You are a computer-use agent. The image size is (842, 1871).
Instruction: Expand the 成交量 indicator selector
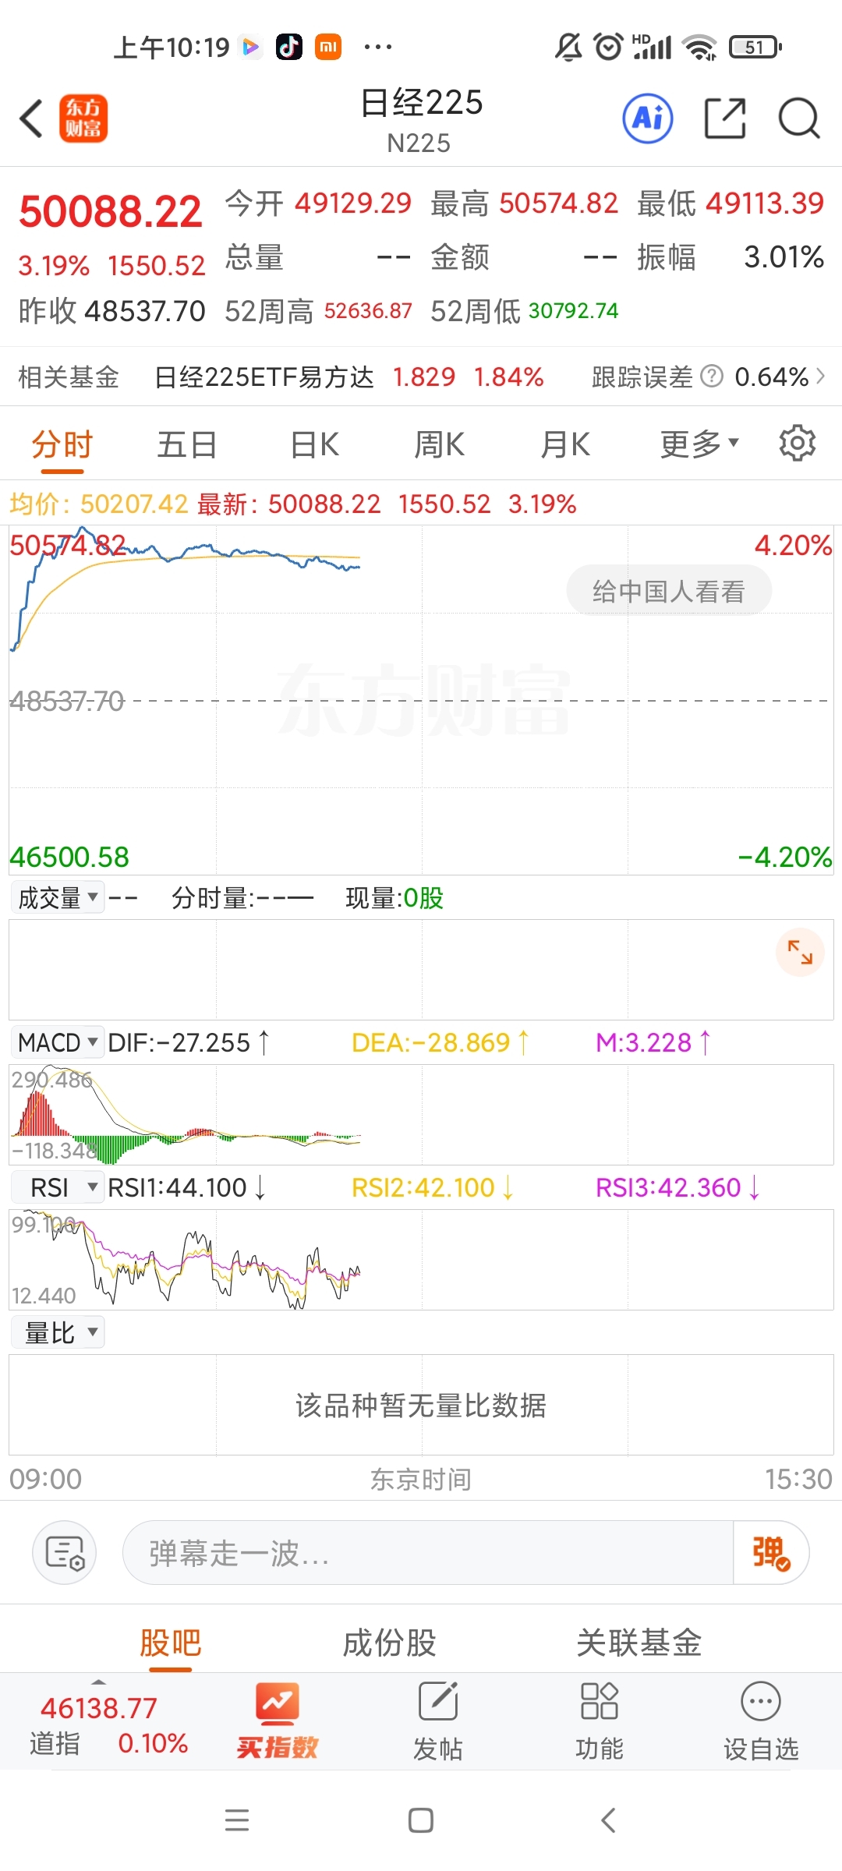pyautogui.click(x=57, y=898)
